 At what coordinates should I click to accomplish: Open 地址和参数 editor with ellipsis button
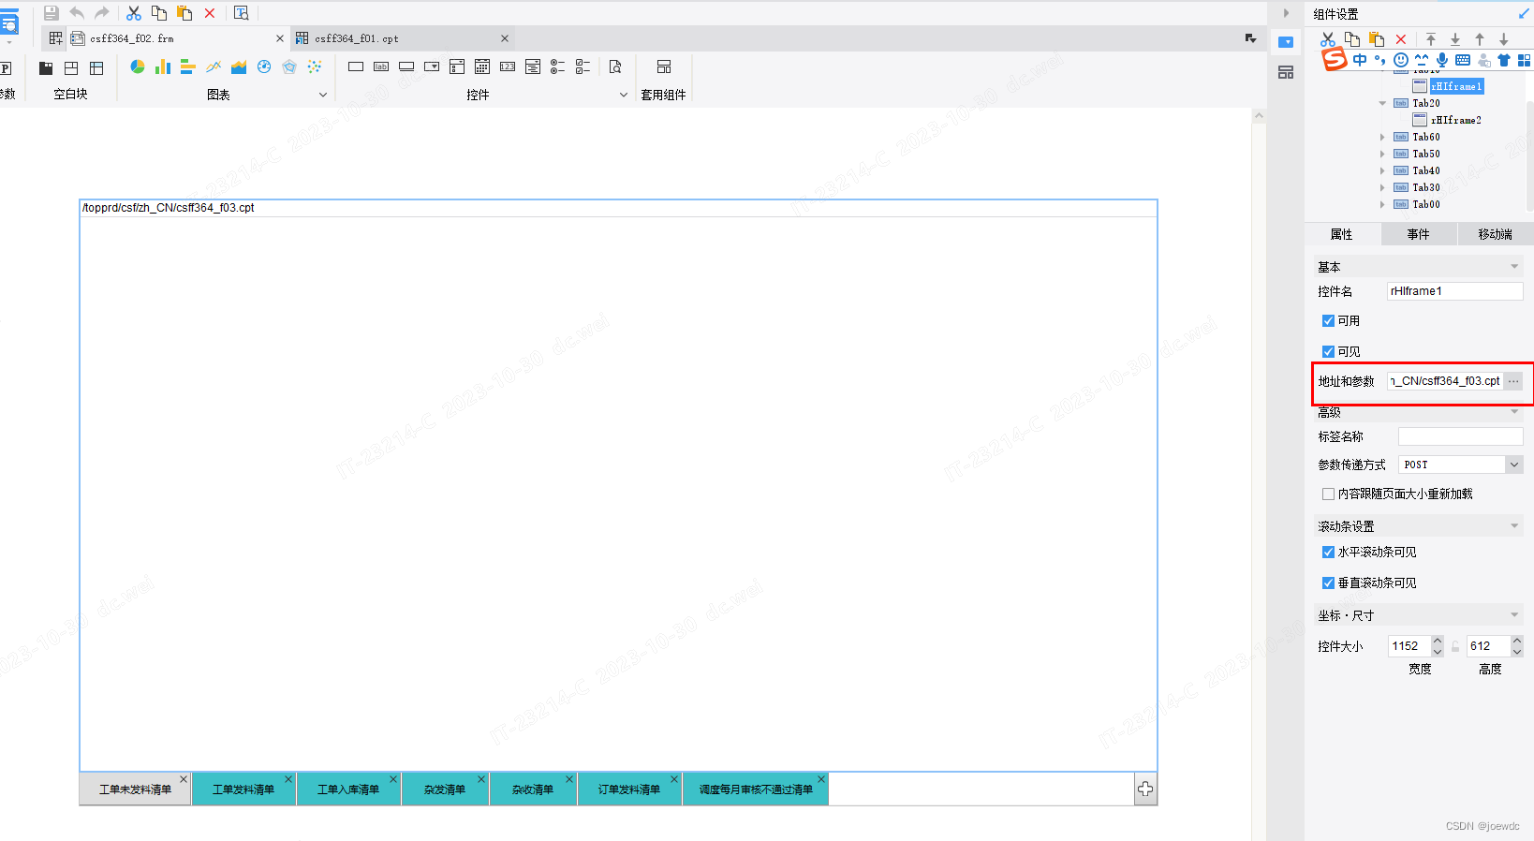point(1513,381)
